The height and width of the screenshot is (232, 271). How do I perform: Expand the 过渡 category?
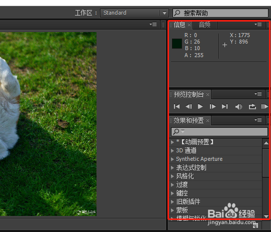click(x=172, y=185)
